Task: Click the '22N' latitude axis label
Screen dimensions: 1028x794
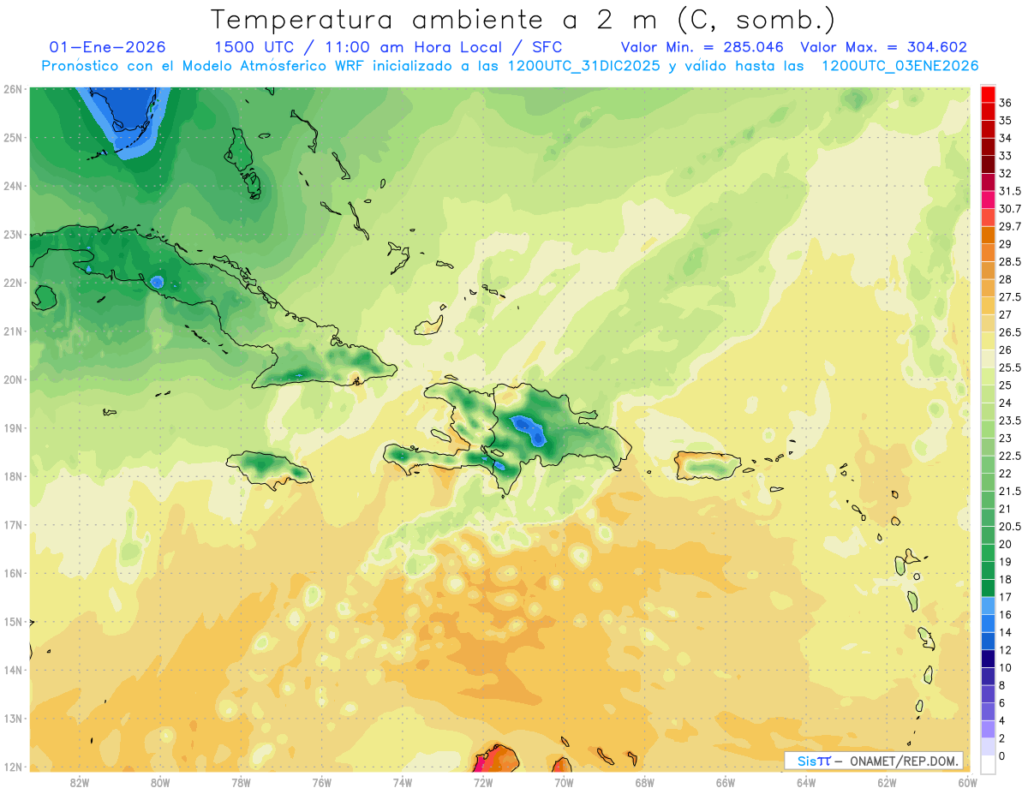Action: pyautogui.click(x=13, y=283)
